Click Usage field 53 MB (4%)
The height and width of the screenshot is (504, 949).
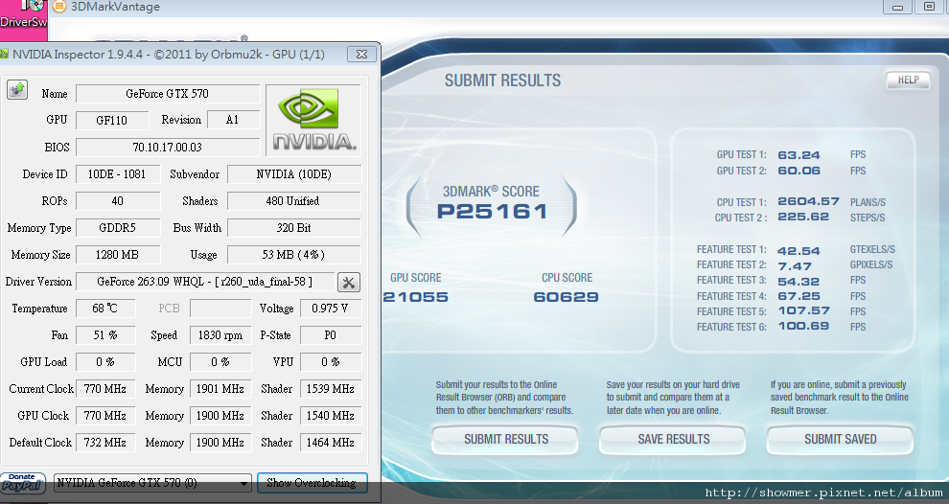tap(294, 255)
